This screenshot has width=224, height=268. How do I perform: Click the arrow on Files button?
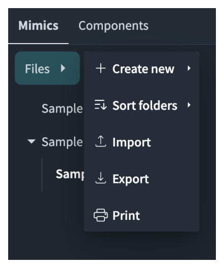[63, 68]
